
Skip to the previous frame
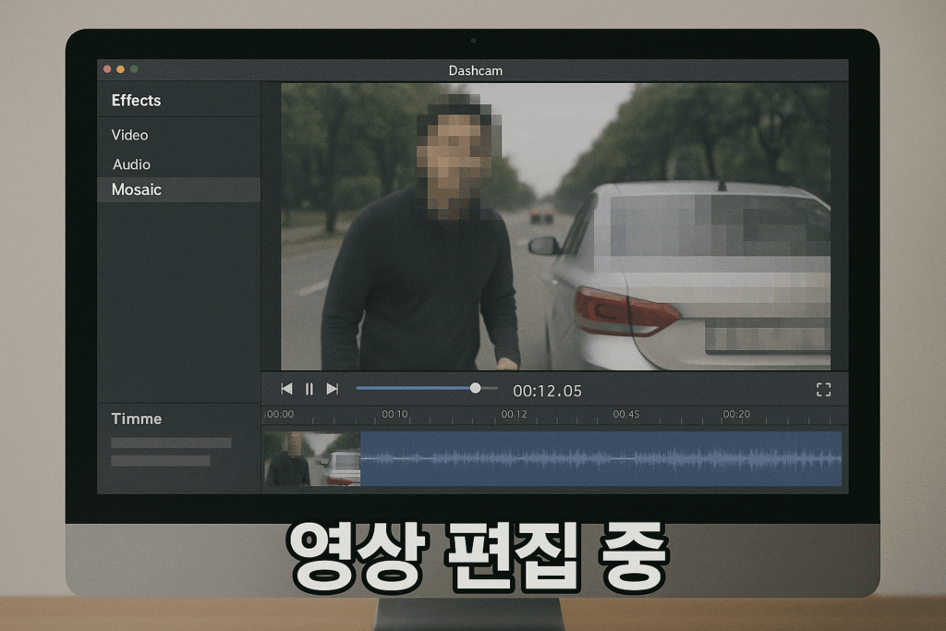coord(286,389)
